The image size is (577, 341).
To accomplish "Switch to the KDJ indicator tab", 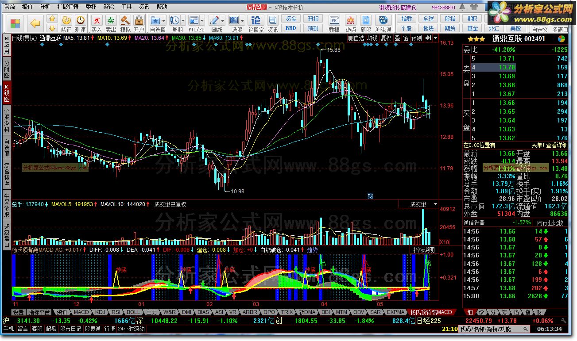I will tap(101, 312).
